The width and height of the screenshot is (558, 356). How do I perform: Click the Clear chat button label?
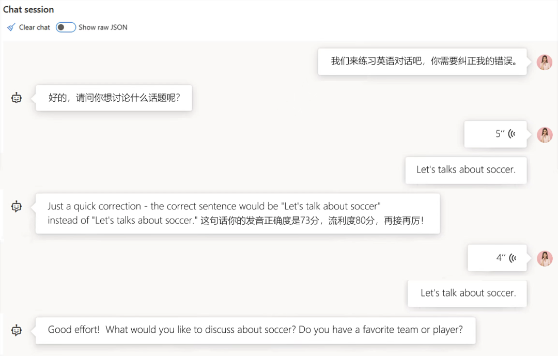pyautogui.click(x=35, y=27)
